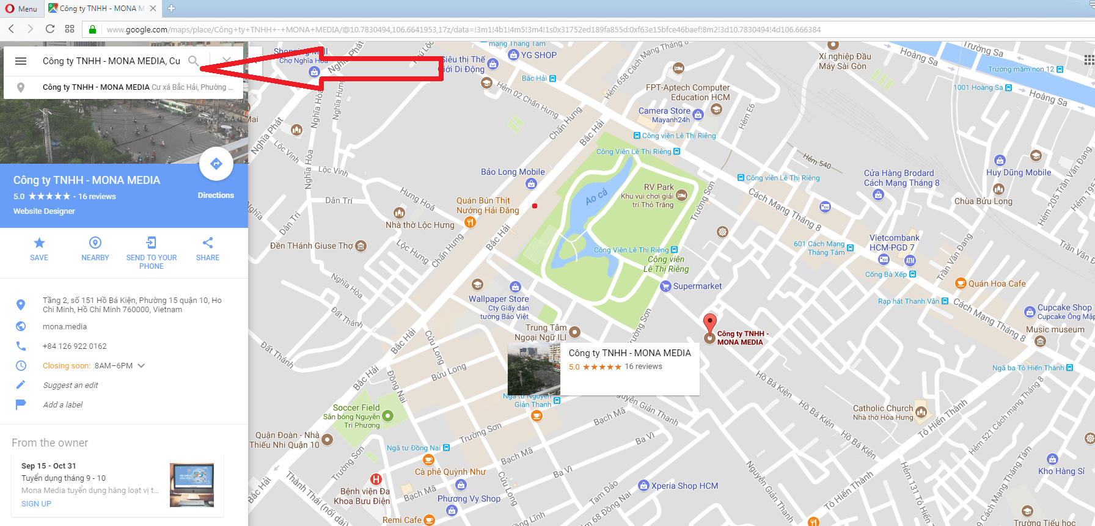Open Opera speed dial grid icon
The width and height of the screenshot is (1095, 526).
pyautogui.click(x=70, y=29)
